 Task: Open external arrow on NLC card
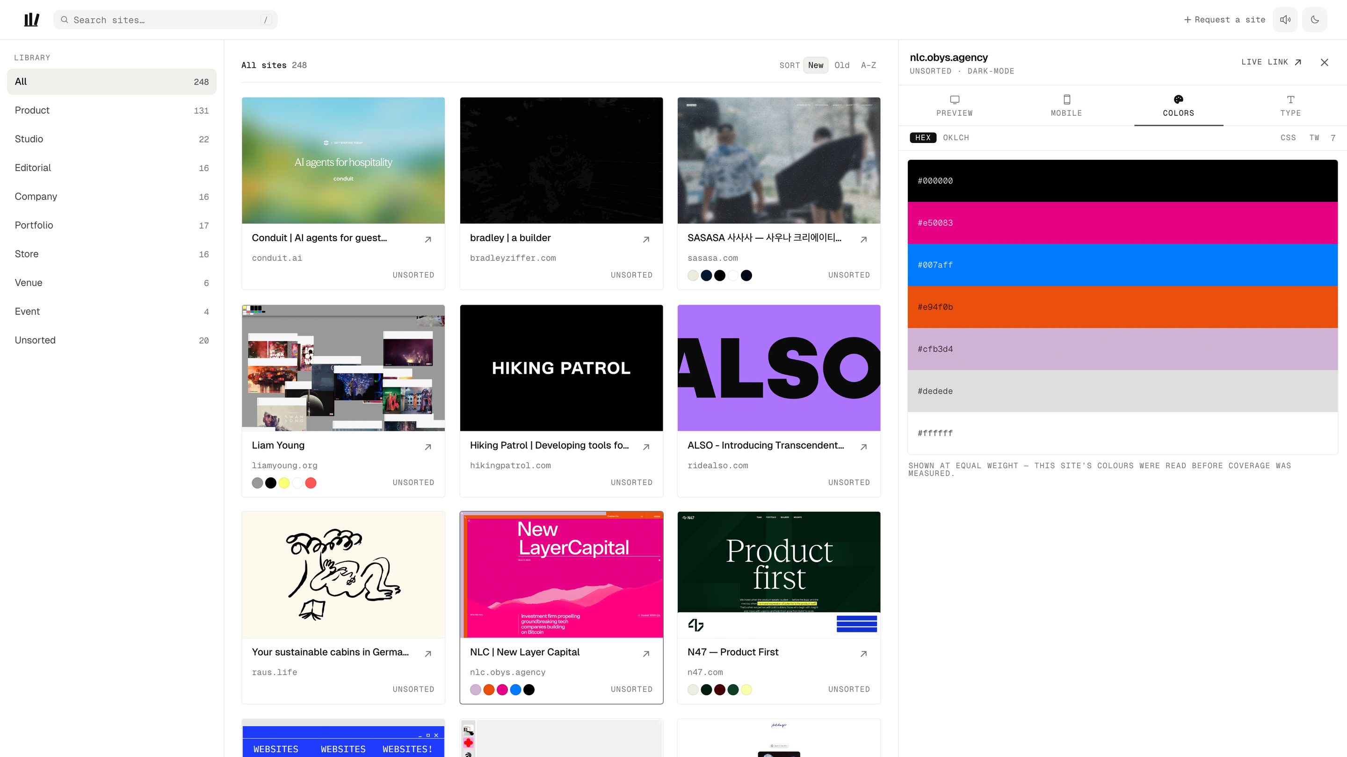coord(646,654)
